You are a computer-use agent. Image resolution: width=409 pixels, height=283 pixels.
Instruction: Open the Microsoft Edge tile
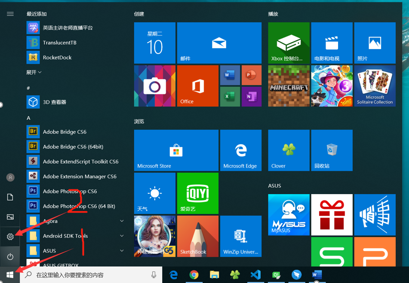241,150
